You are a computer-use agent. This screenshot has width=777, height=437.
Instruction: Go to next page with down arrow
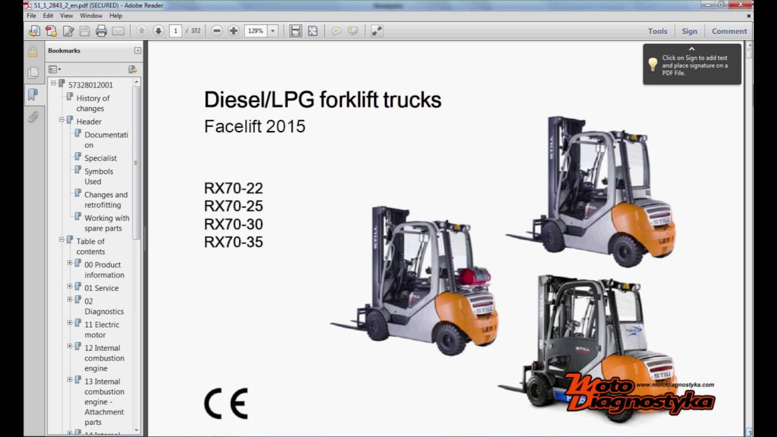point(158,31)
